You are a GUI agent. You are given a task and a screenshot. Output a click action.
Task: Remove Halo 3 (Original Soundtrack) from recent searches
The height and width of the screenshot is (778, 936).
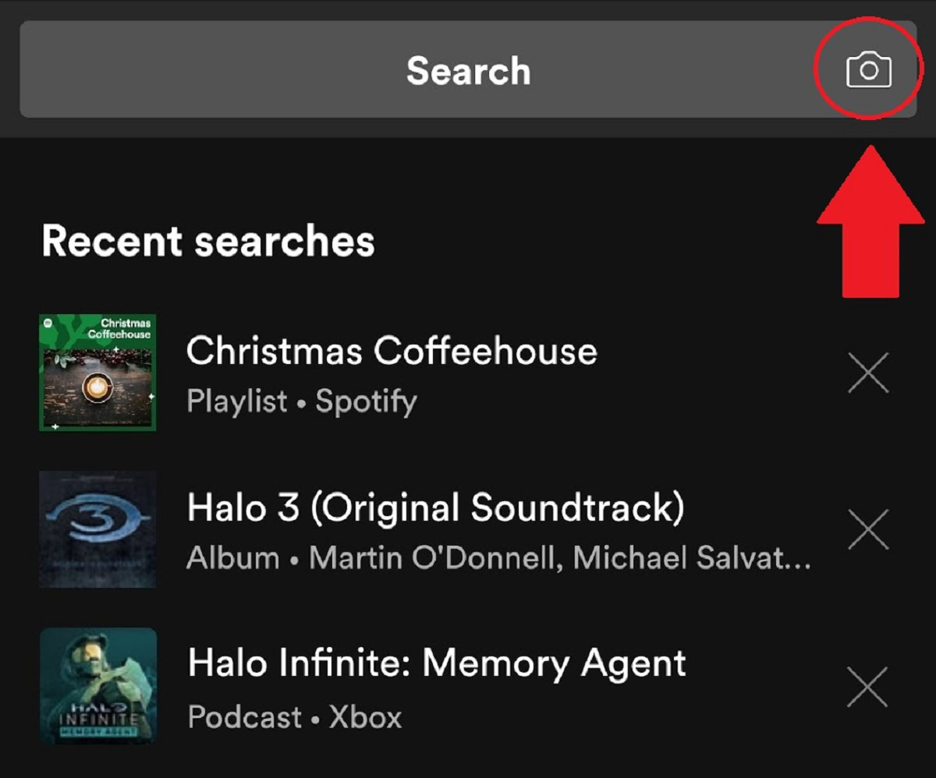[x=867, y=529]
